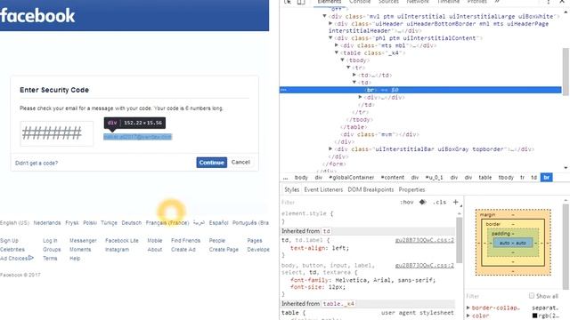Switch to the Styles pane tab
Screen dimensions: 570x320
(291, 189)
